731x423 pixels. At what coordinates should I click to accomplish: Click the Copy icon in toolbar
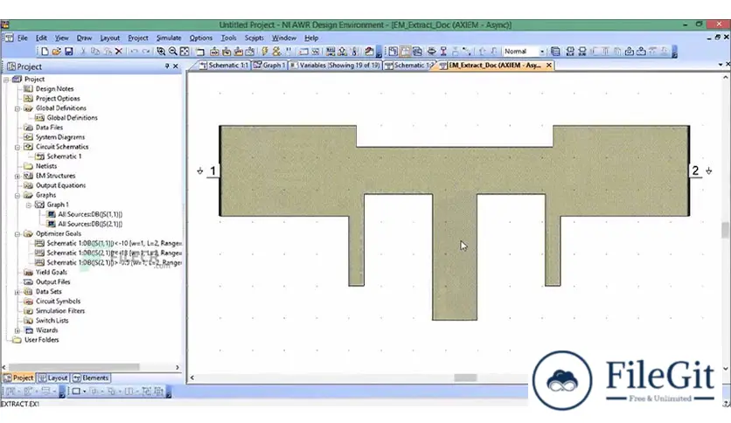pyautogui.click(x=95, y=52)
